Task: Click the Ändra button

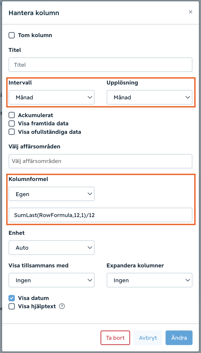Action: (179, 338)
